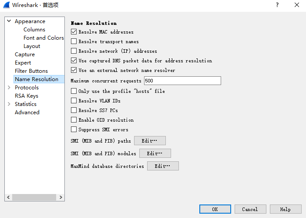Image resolution: width=306 pixels, height=218 pixels.
Task: Click the tree scrollbar right arrow
Action: click(x=61, y=197)
